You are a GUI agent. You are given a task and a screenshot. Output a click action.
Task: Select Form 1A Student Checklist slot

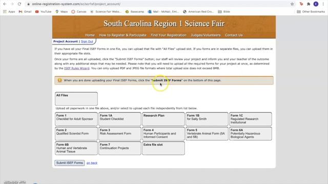[119, 119]
